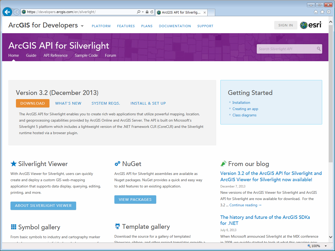This screenshot has height=251, width=335.
Task: Open the FEATURES menu
Action: (x=126, y=26)
